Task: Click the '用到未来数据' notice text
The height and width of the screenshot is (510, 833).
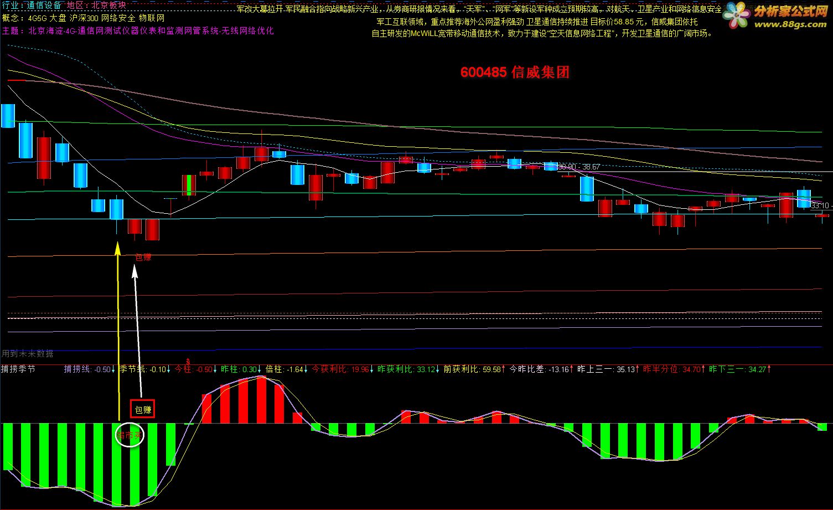Action: click(28, 354)
